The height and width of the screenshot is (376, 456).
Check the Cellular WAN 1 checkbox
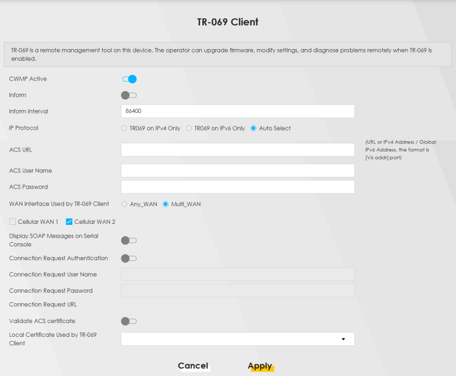[x=13, y=222]
